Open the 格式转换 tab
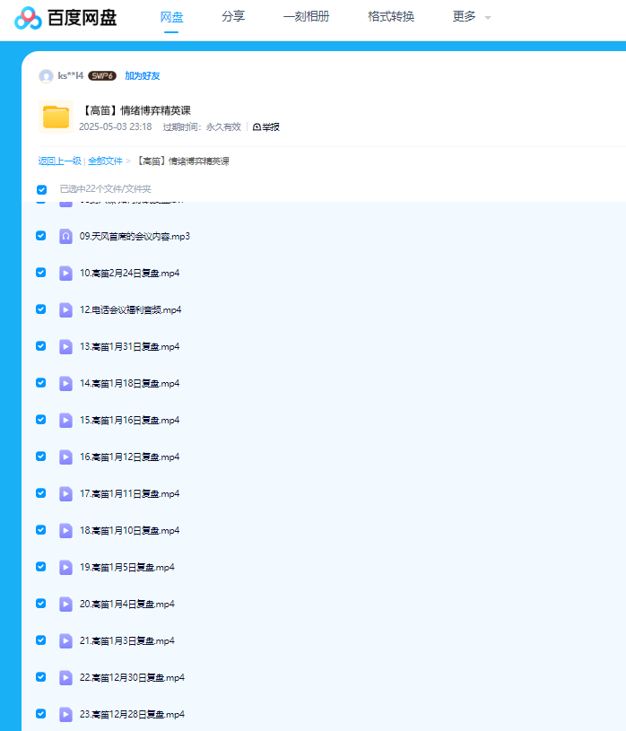Image resolution: width=626 pixels, height=731 pixels. pos(391,16)
